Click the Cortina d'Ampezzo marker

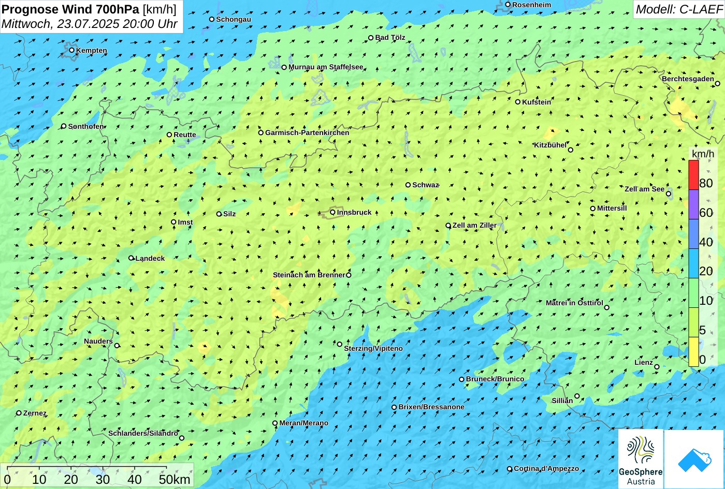510,469
